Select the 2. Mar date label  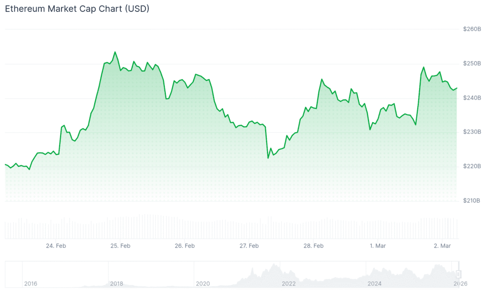tap(442, 246)
